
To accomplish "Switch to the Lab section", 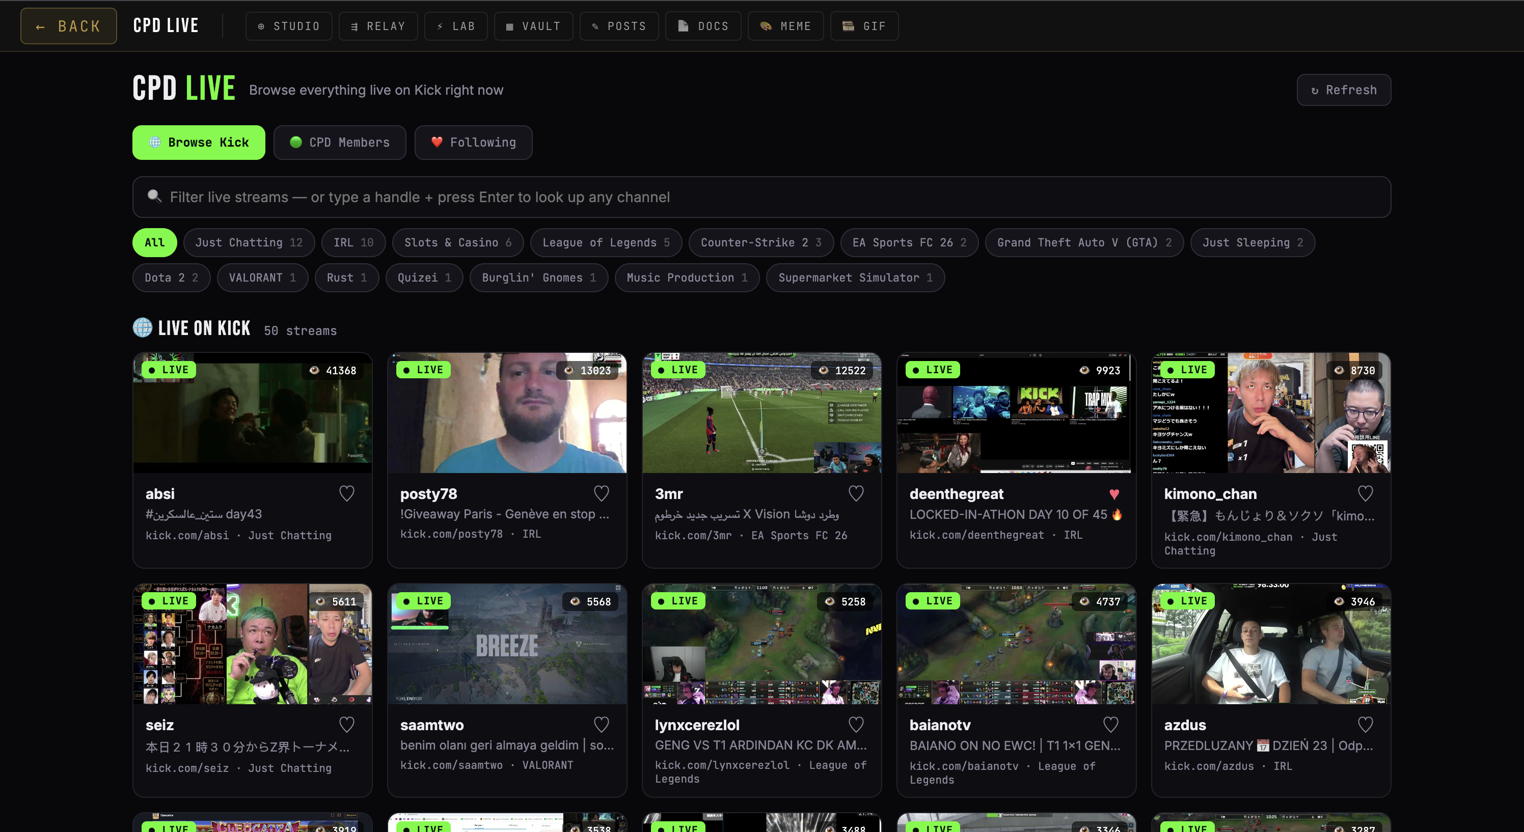I will point(456,26).
